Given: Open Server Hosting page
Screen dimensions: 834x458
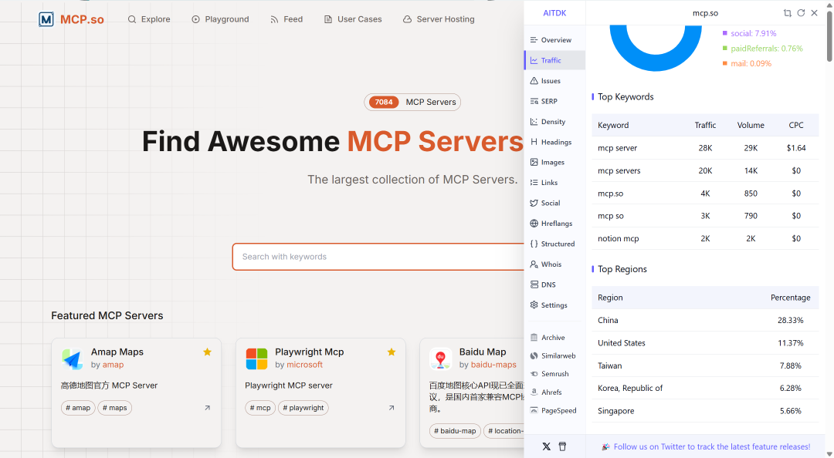Looking at the screenshot, I should (x=439, y=19).
